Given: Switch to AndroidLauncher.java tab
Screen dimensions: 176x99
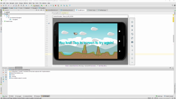Looking at the screenshot, I should [x=67, y=10].
